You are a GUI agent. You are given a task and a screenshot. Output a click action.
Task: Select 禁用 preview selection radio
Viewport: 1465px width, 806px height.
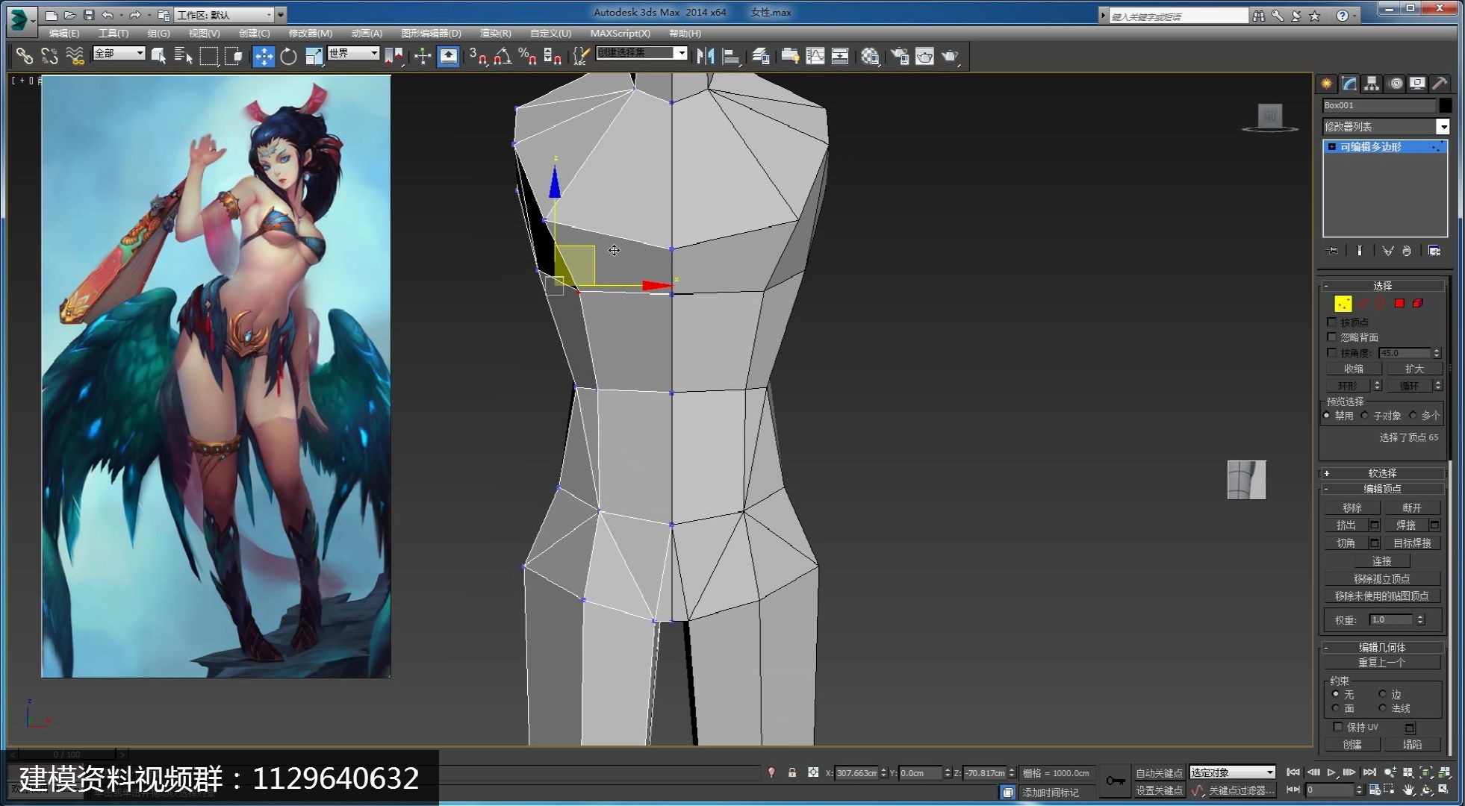(x=1327, y=415)
